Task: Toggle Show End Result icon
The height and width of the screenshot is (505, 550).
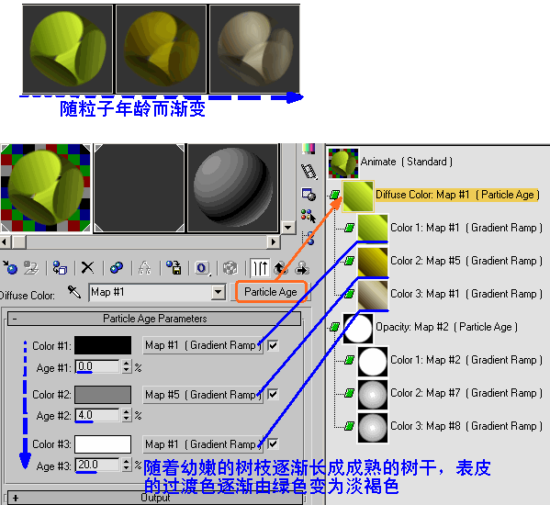Action: (x=260, y=268)
